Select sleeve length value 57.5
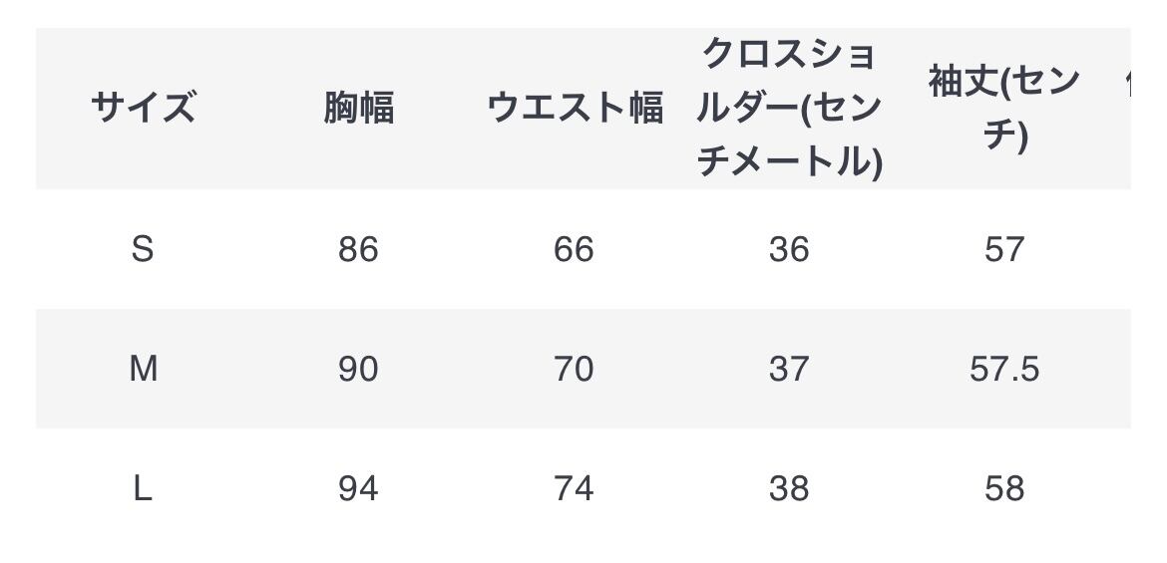 (1004, 369)
